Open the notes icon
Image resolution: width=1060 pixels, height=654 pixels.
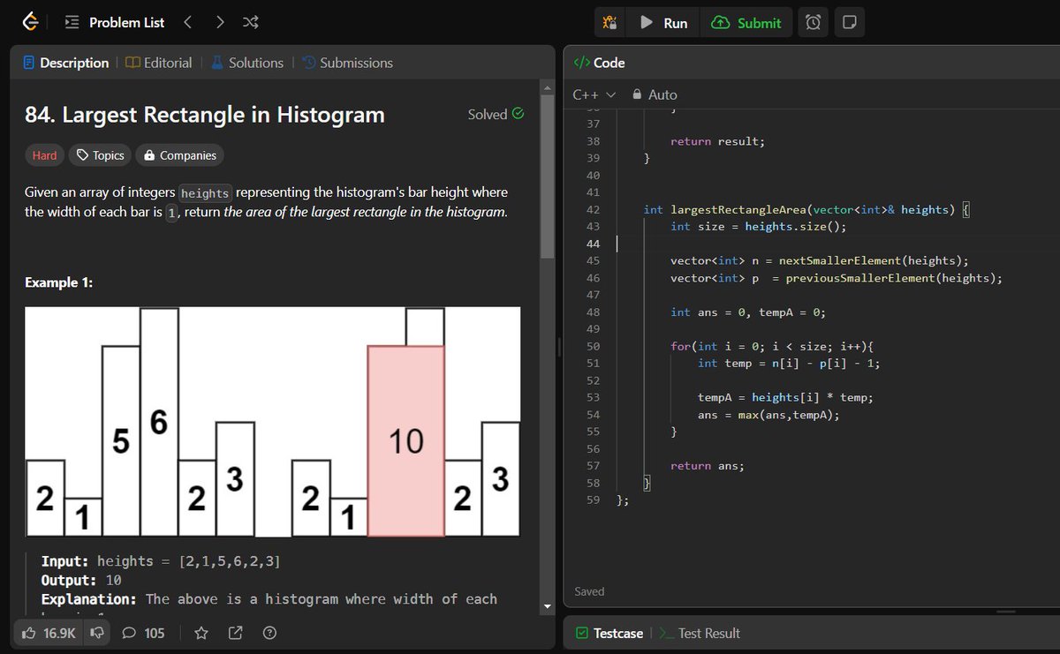click(x=849, y=23)
